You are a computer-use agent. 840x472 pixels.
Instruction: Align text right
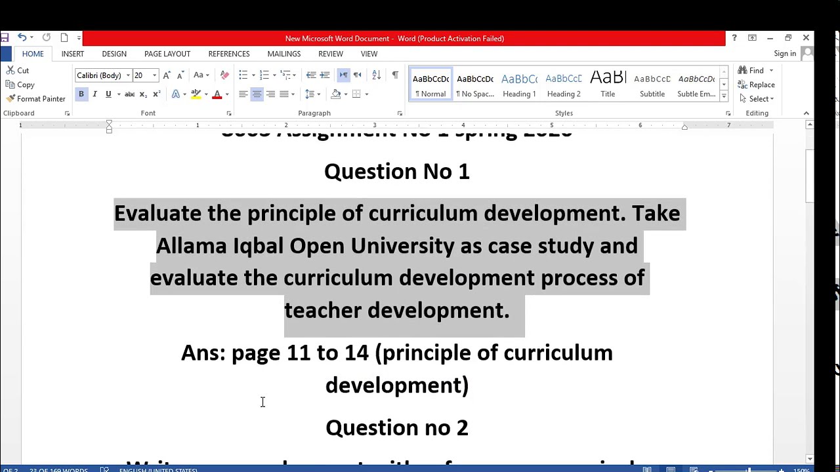tap(270, 94)
